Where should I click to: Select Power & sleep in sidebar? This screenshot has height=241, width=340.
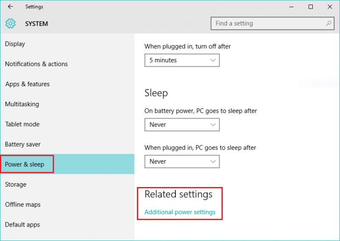pos(25,164)
